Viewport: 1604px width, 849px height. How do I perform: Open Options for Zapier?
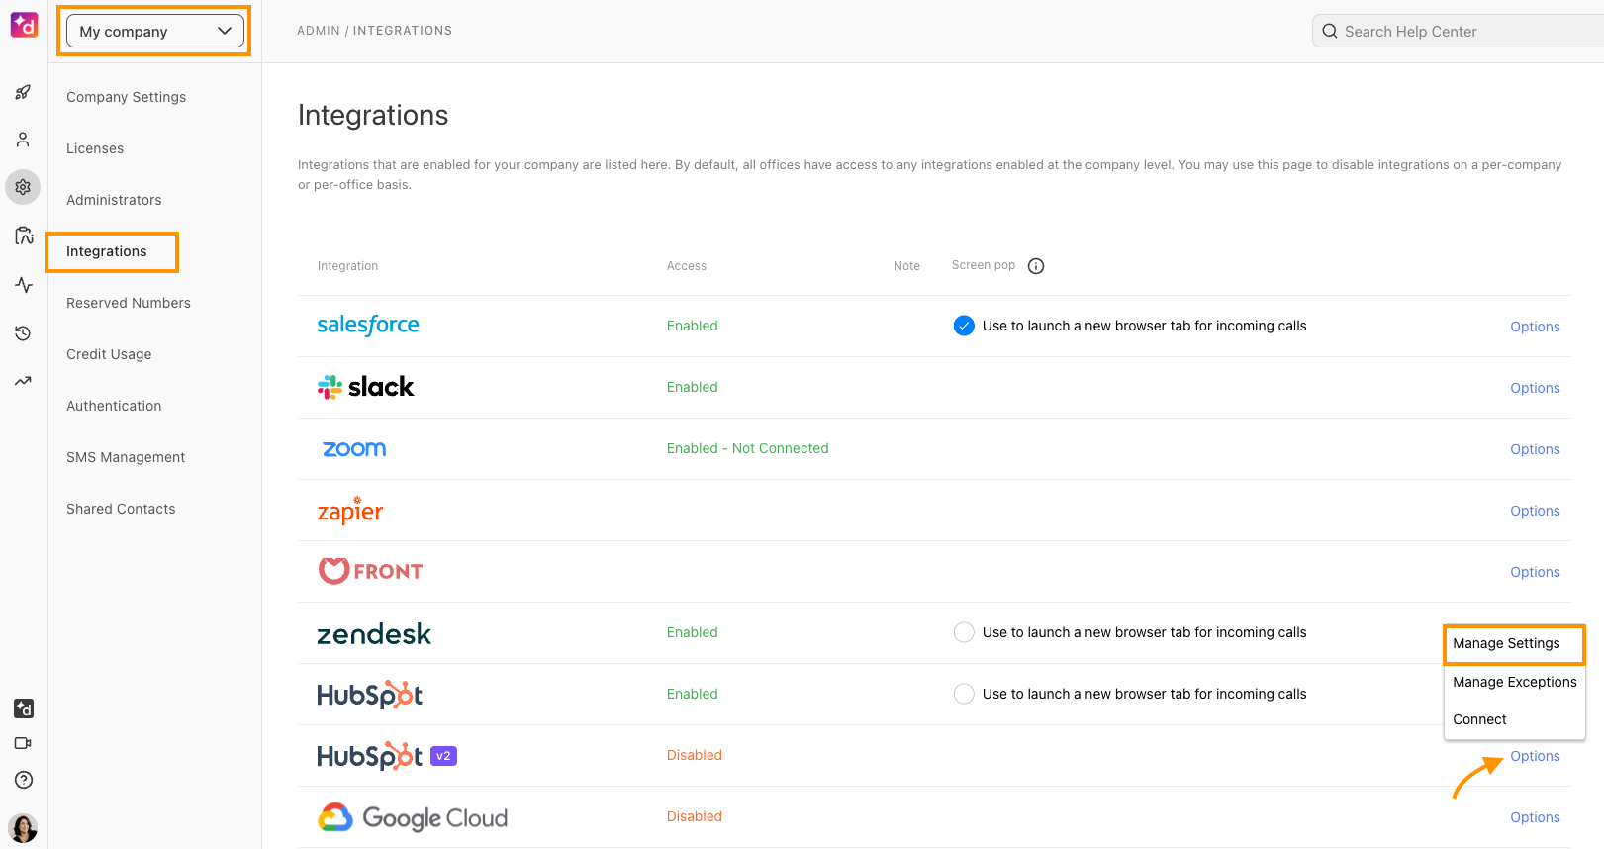pos(1535,511)
